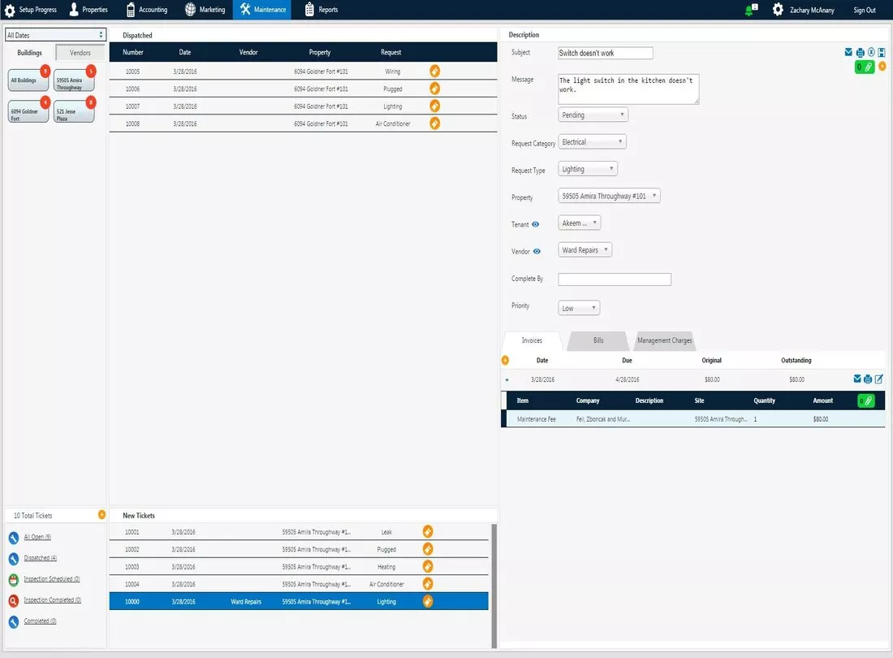The height and width of the screenshot is (658, 893).
Task: Email the ticket via envelope icon
Action: click(x=848, y=53)
